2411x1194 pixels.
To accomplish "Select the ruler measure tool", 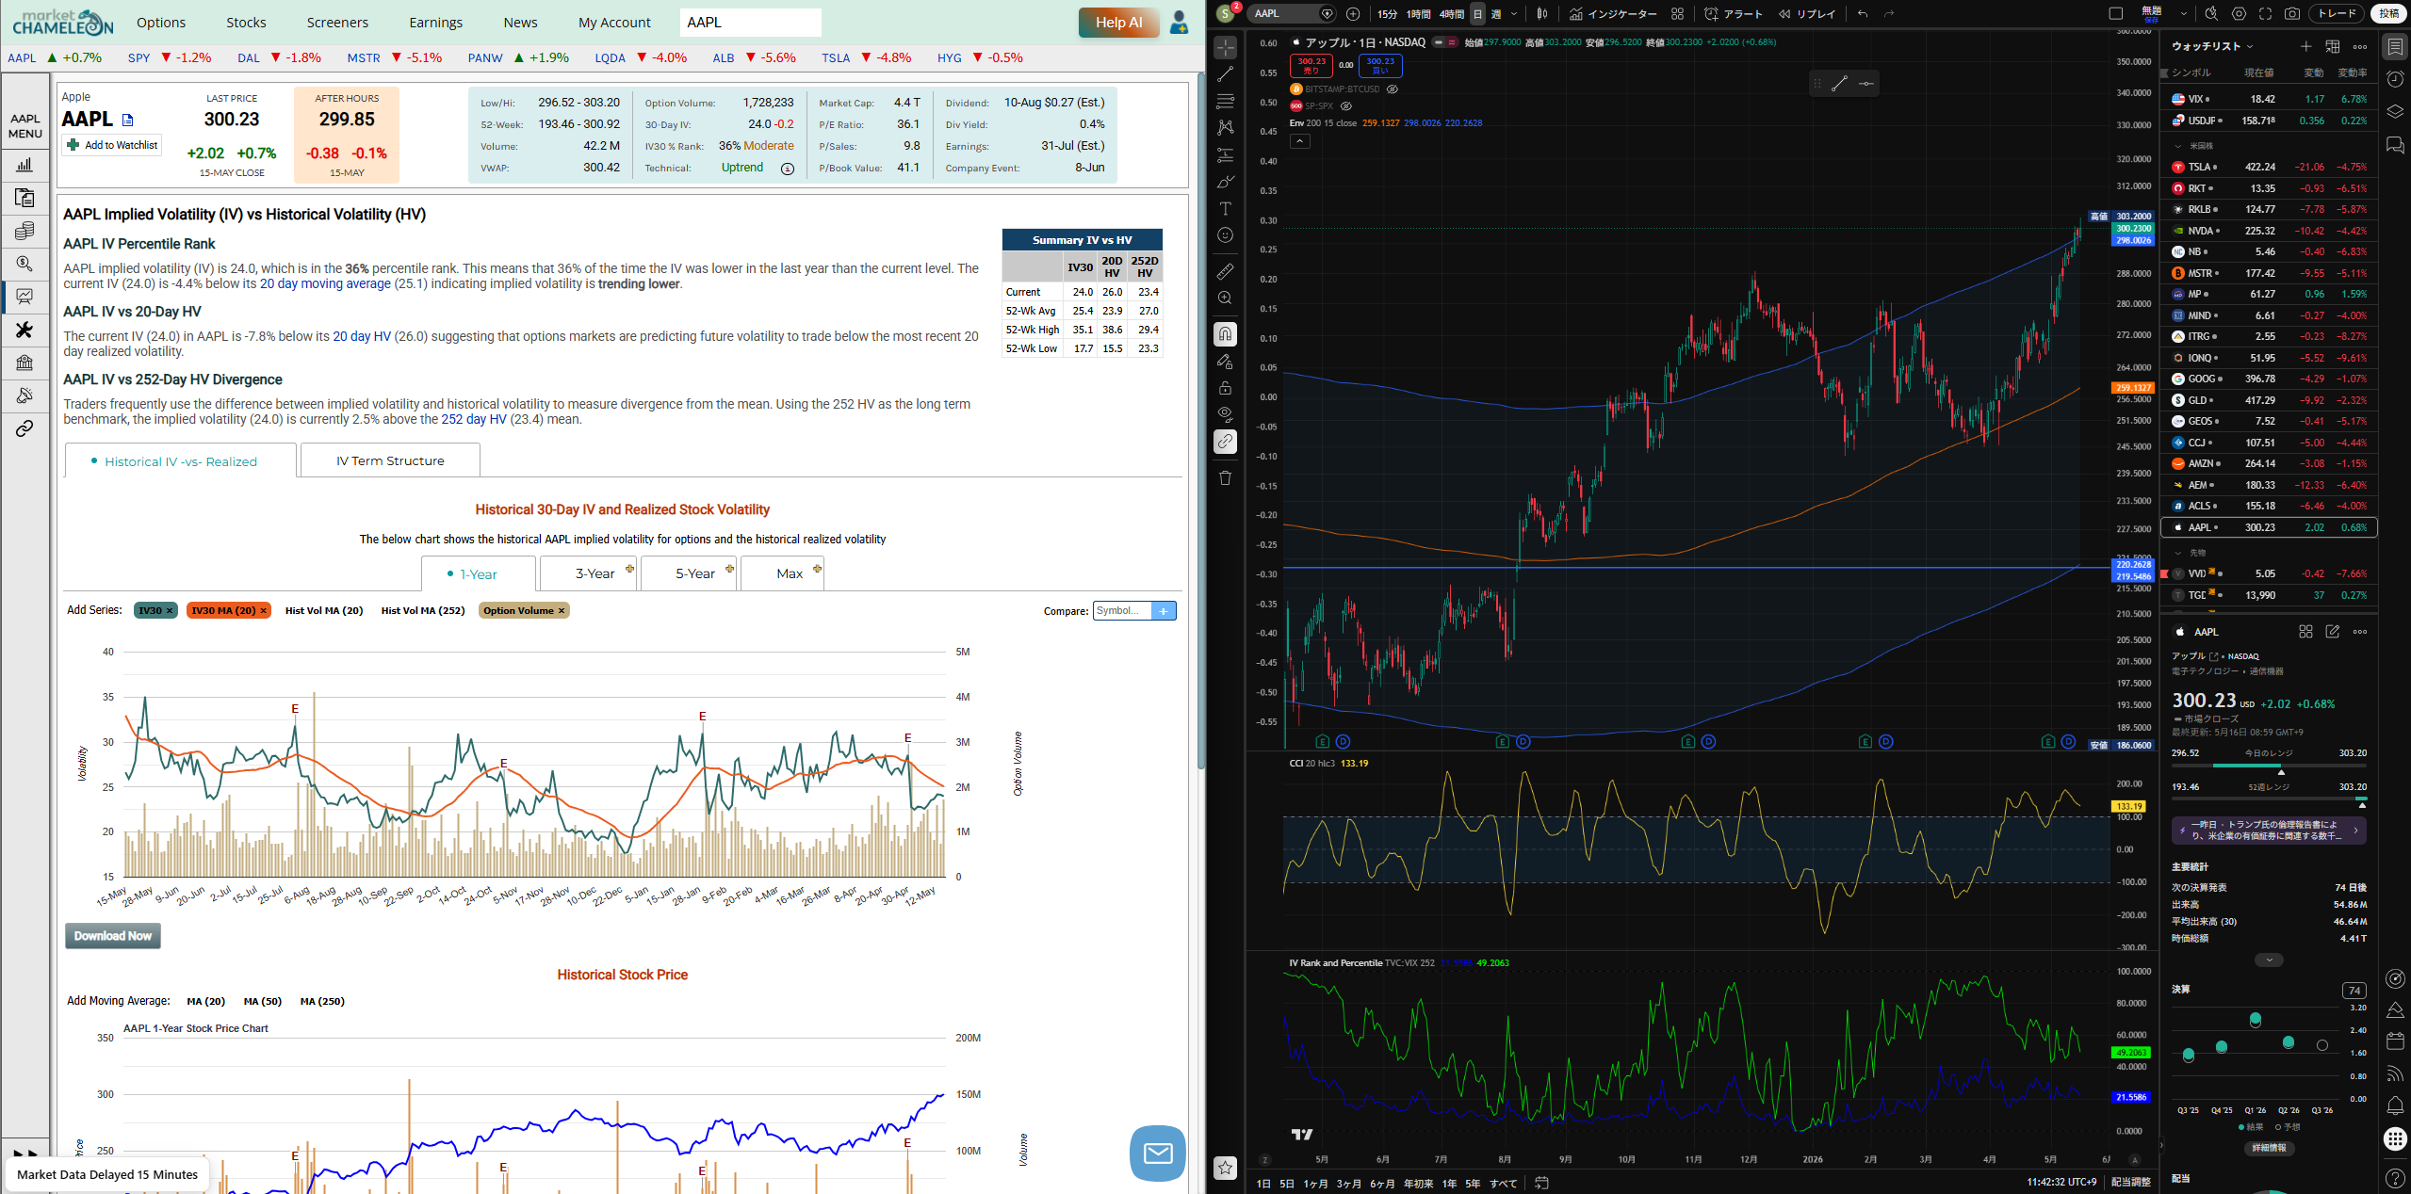I will [x=1225, y=271].
